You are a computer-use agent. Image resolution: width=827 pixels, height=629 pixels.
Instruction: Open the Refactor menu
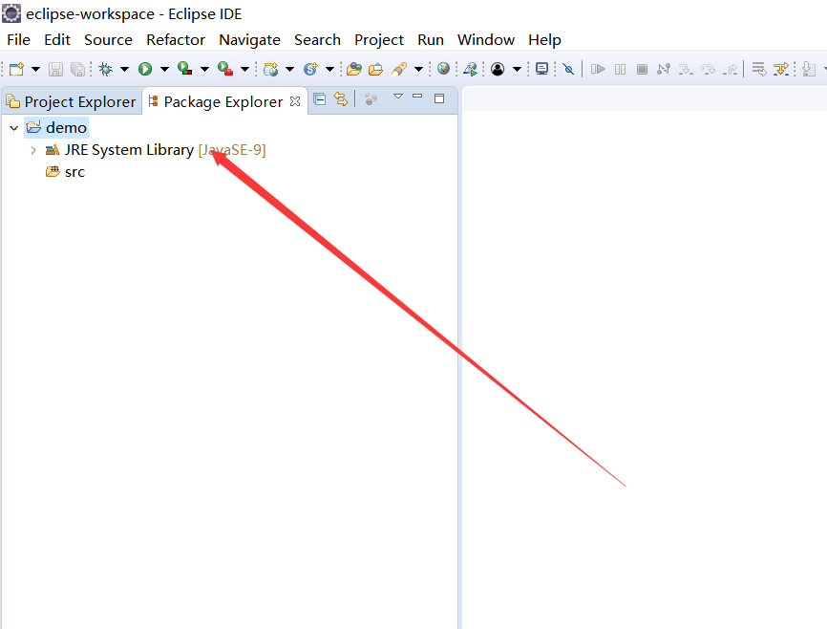point(176,39)
